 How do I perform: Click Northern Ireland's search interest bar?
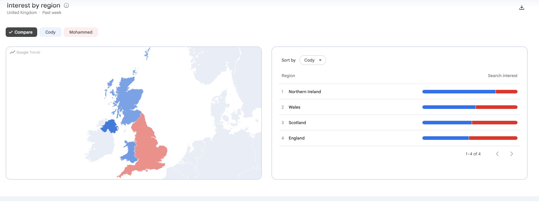(x=470, y=92)
